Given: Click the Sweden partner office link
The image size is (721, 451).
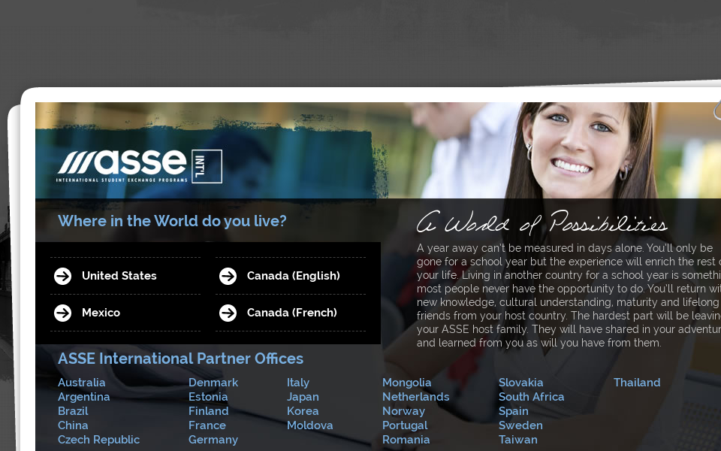Looking at the screenshot, I should click(x=520, y=425).
